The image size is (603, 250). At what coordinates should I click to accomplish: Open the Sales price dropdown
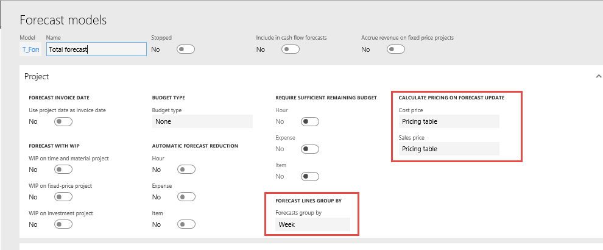point(448,149)
